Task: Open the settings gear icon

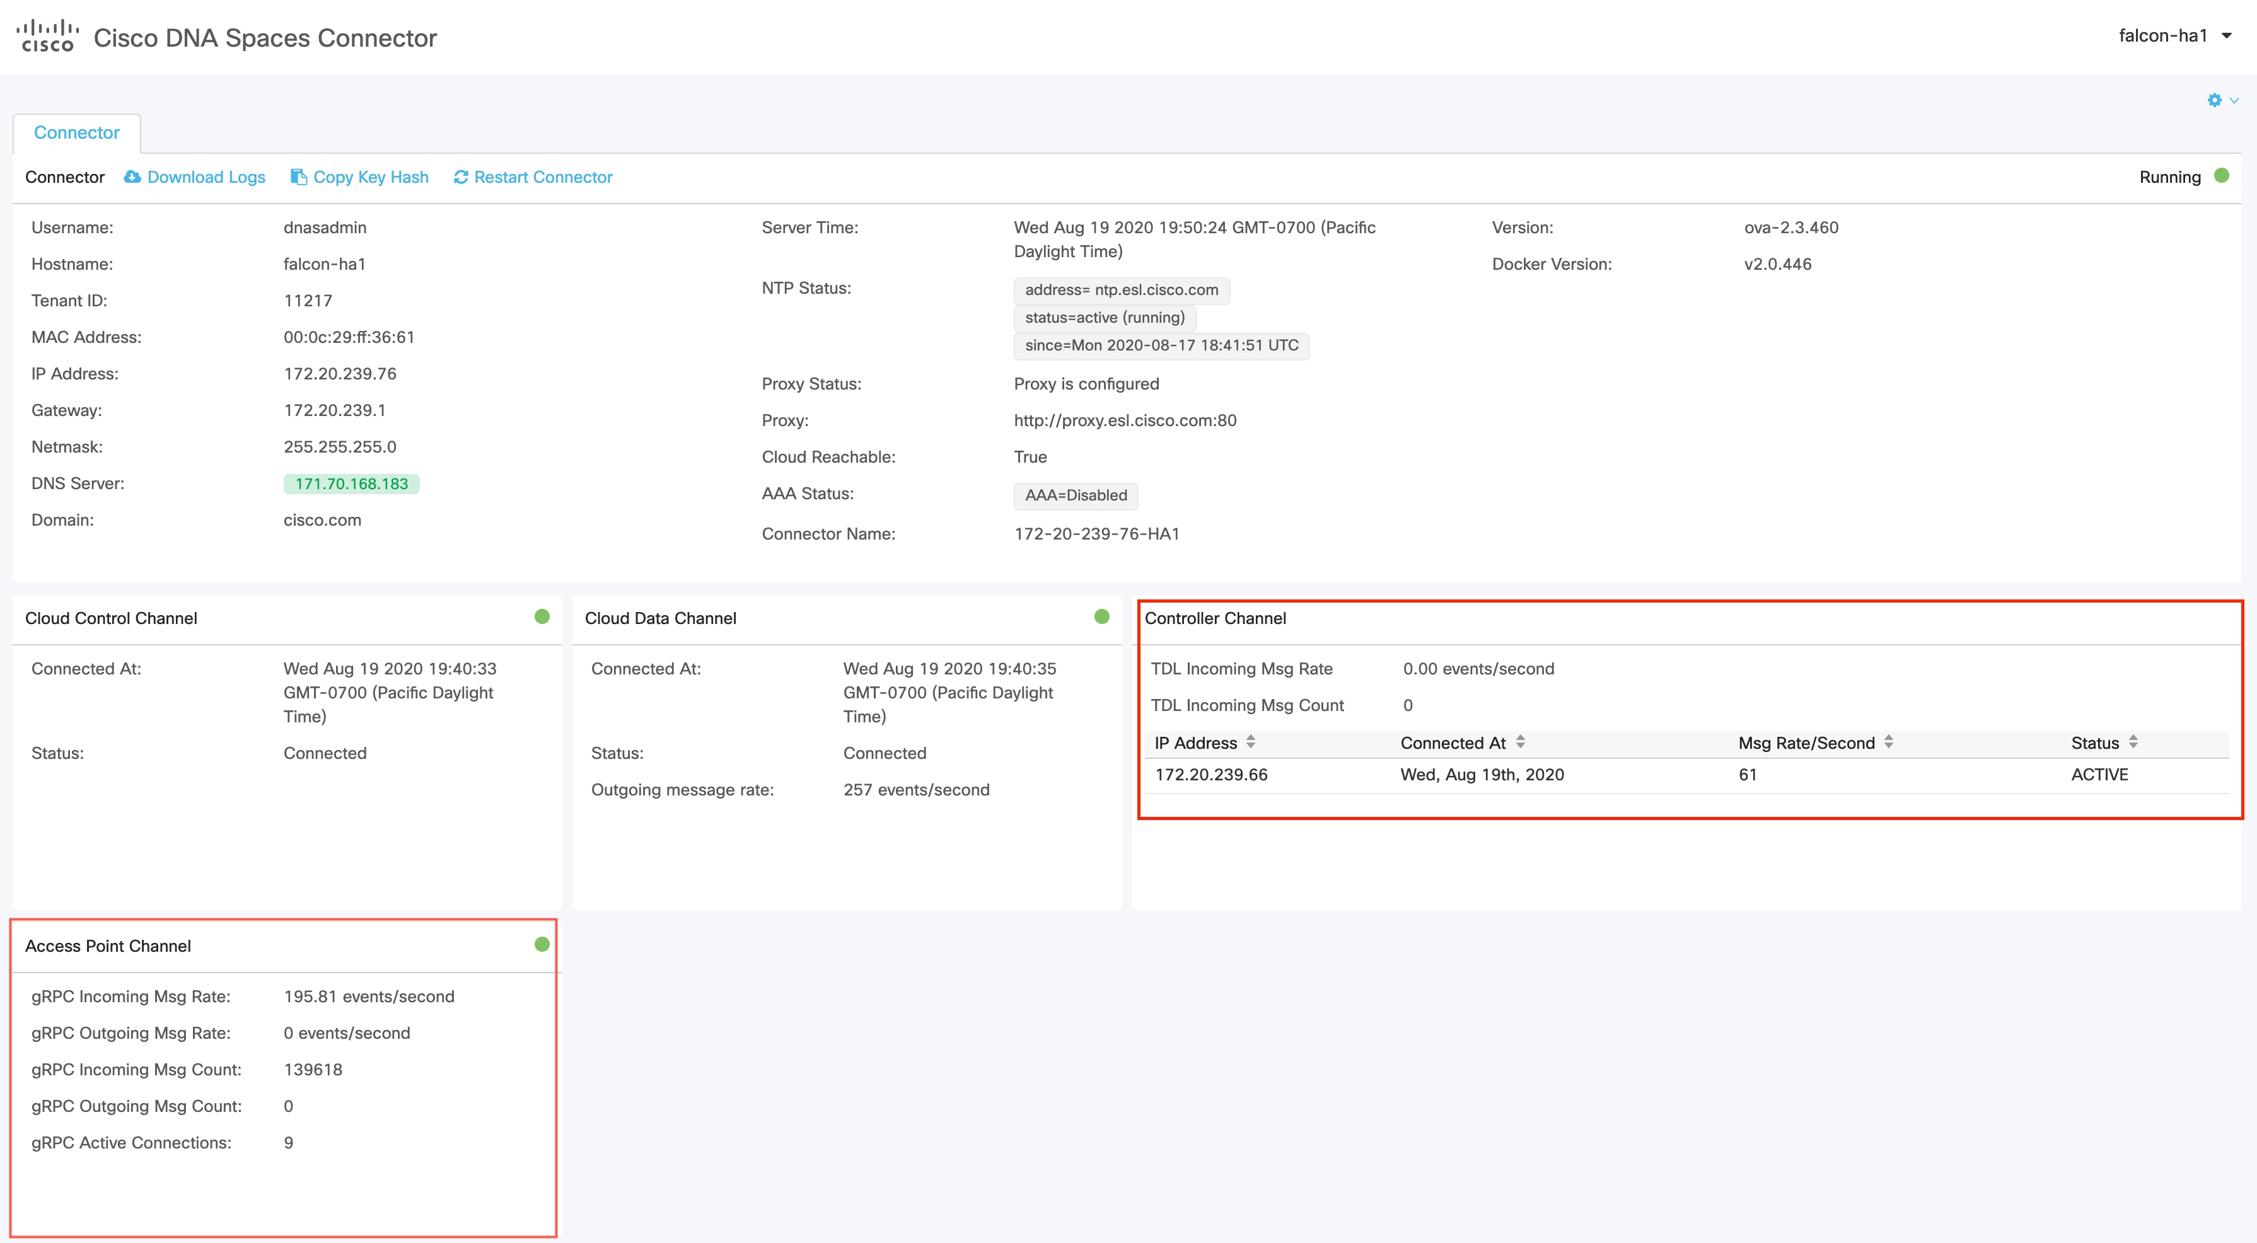Action: point(2214,101)
